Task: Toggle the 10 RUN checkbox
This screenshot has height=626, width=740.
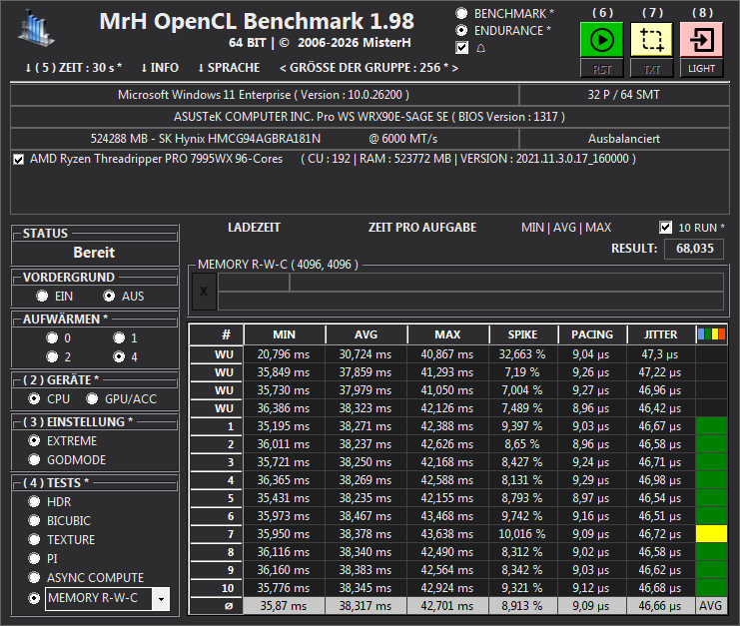Action: [x=665, y=228]
